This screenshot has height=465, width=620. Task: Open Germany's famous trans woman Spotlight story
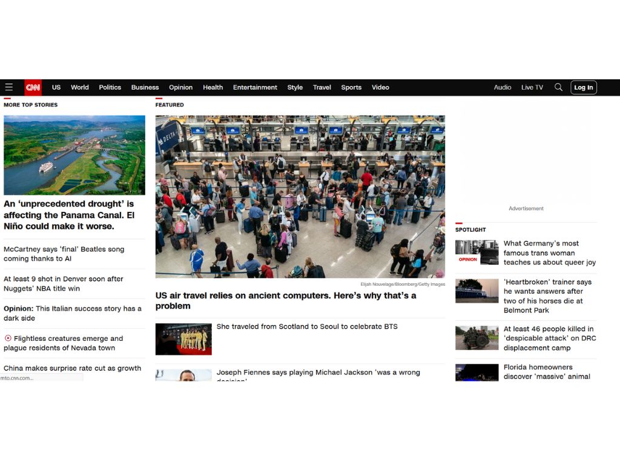tap(549, 252)
